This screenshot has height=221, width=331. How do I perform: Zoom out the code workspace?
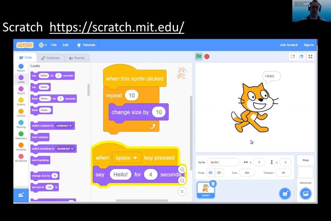coord(182,180)
